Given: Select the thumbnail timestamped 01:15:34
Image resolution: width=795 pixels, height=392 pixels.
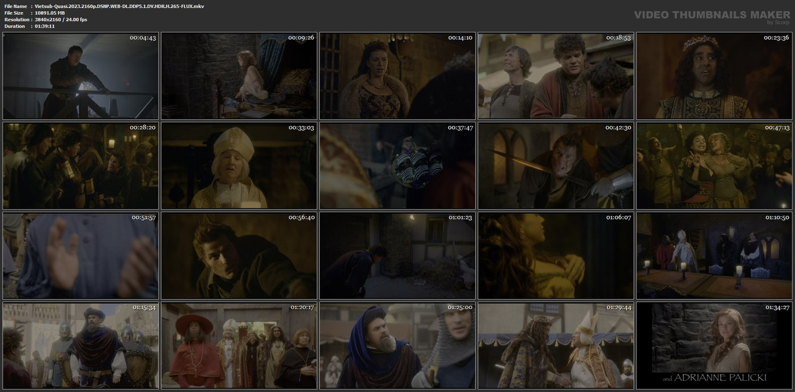Looking at the screenshot, I should click(x=81, y=345).
